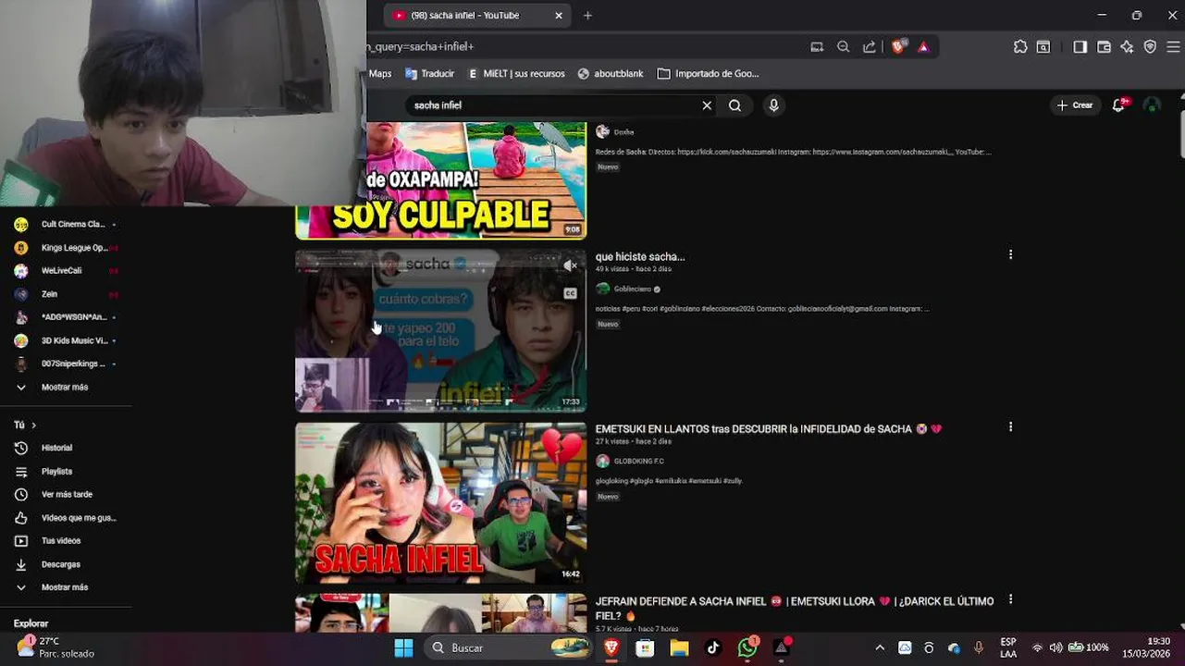Screen dimensions: 1185x666
Task: Open Brave Wallet icon
Action: click(1104, 46)
